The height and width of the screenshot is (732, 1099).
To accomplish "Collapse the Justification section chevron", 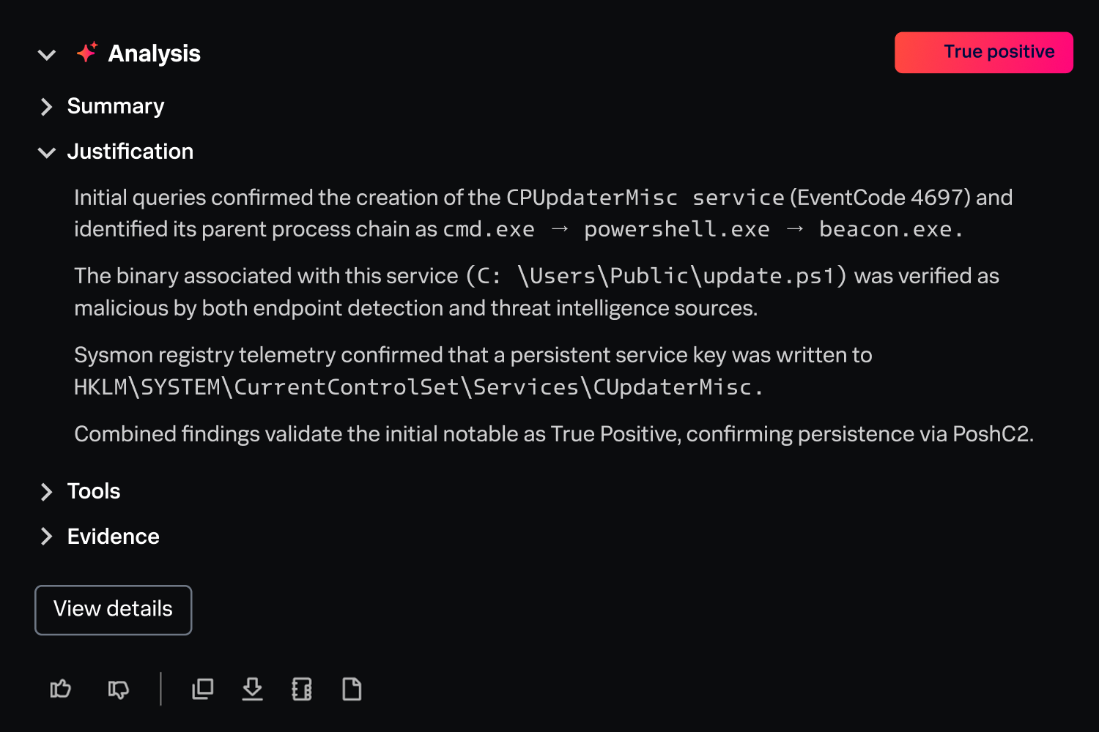I will pyautogui.click(x=47, y=152).
